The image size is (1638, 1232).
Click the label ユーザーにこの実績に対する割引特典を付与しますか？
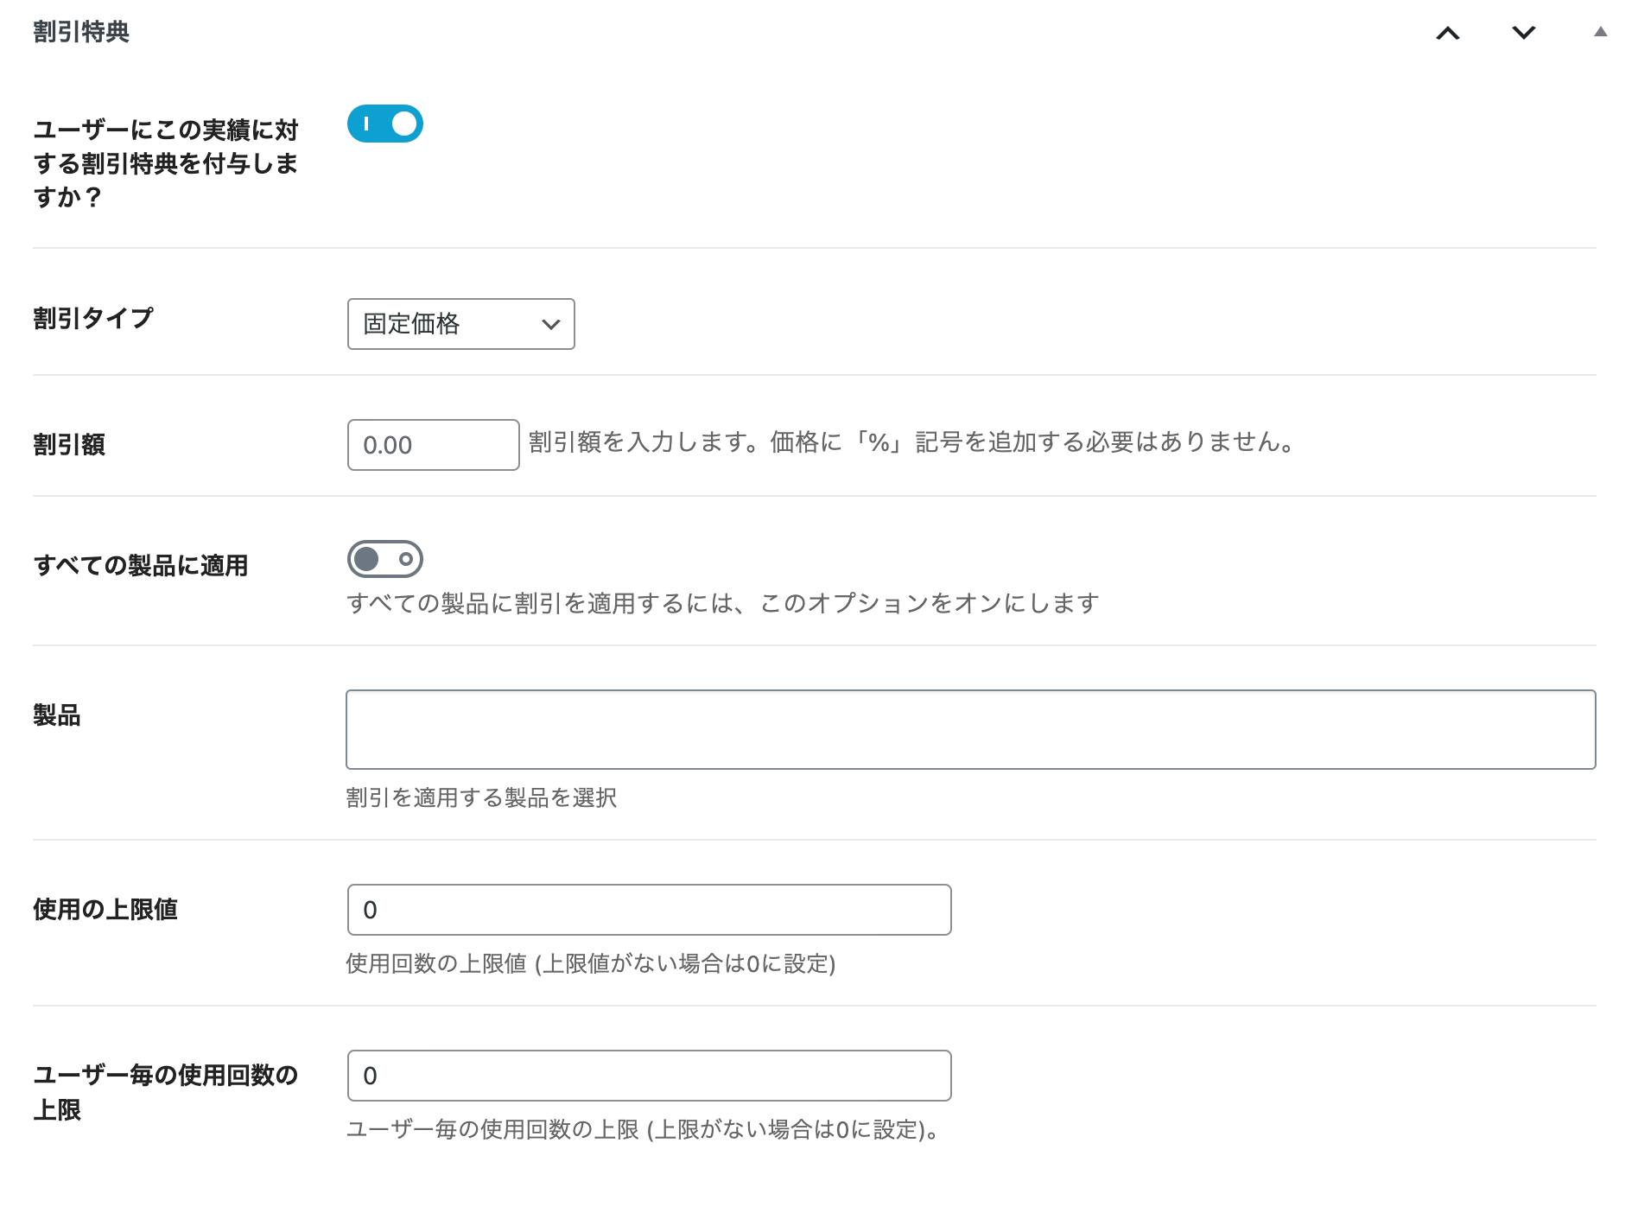(166, 163)
